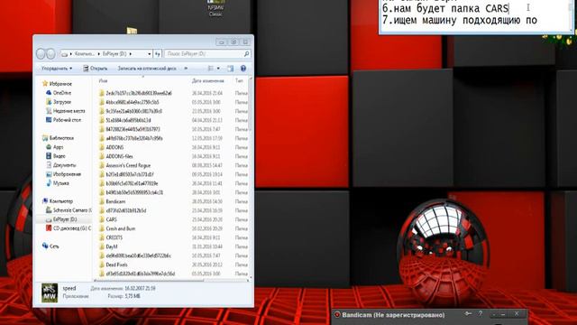This screenshot has width=577, height=325.
Task: Open the Изображения library
Action: [63, 174]
